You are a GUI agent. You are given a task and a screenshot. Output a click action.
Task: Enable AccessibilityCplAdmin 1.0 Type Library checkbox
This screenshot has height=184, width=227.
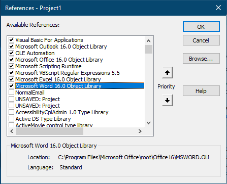(x=11, y=112)
